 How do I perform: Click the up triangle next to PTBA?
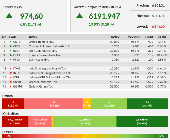tap(11, 59)
